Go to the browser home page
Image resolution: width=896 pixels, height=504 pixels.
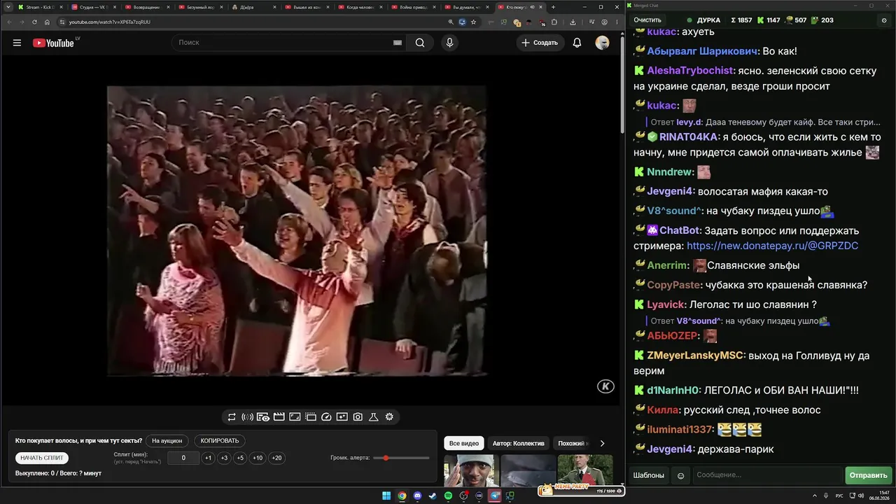48,22
